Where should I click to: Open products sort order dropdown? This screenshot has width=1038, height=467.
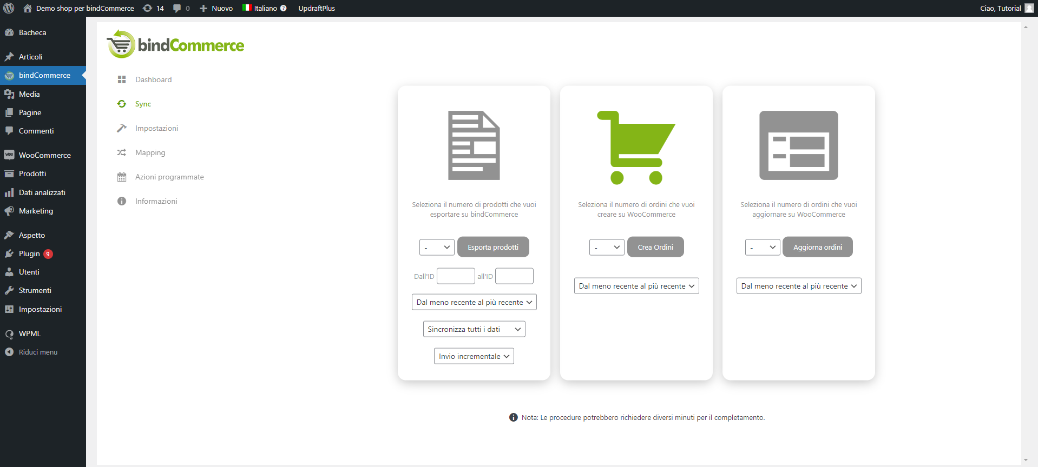pyautogui.click(x=474, y=302)
